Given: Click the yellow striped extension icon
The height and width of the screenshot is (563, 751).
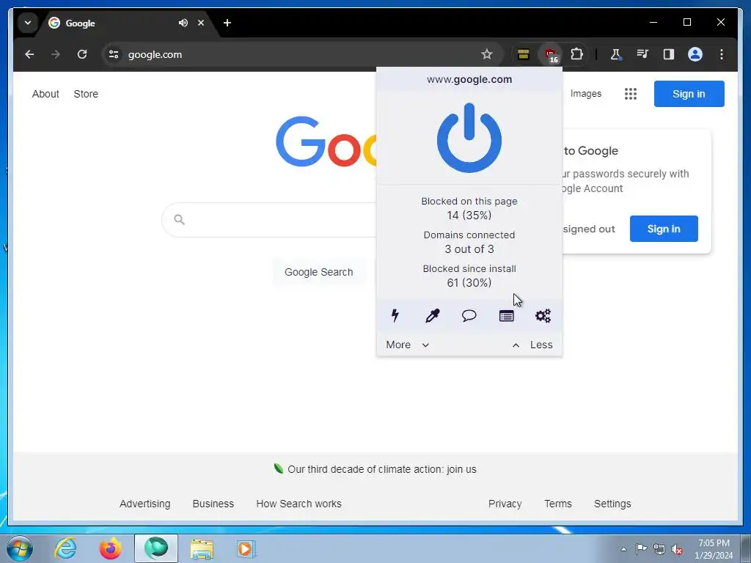Looking at the screenshot, I should (523, 54).
